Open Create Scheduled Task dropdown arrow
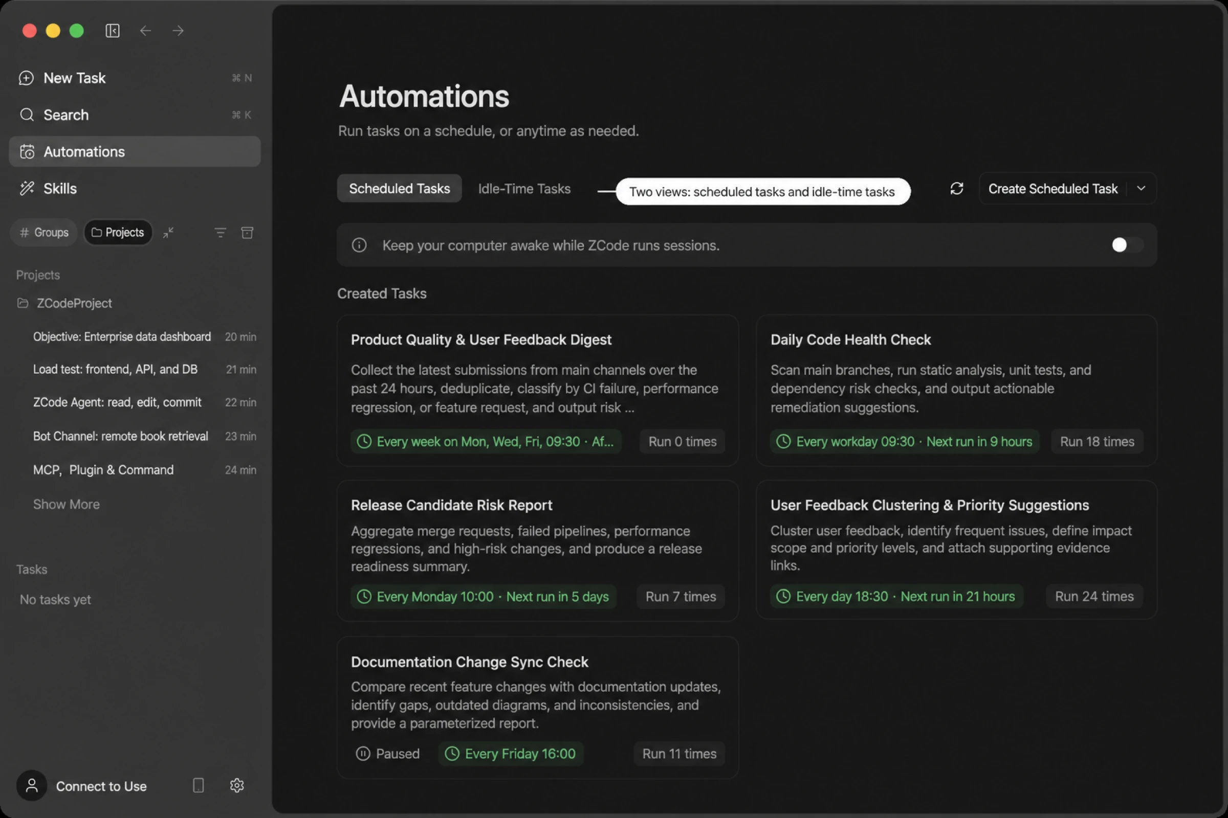Viewport: 1228px width, 818px height. pos(1142,188)
